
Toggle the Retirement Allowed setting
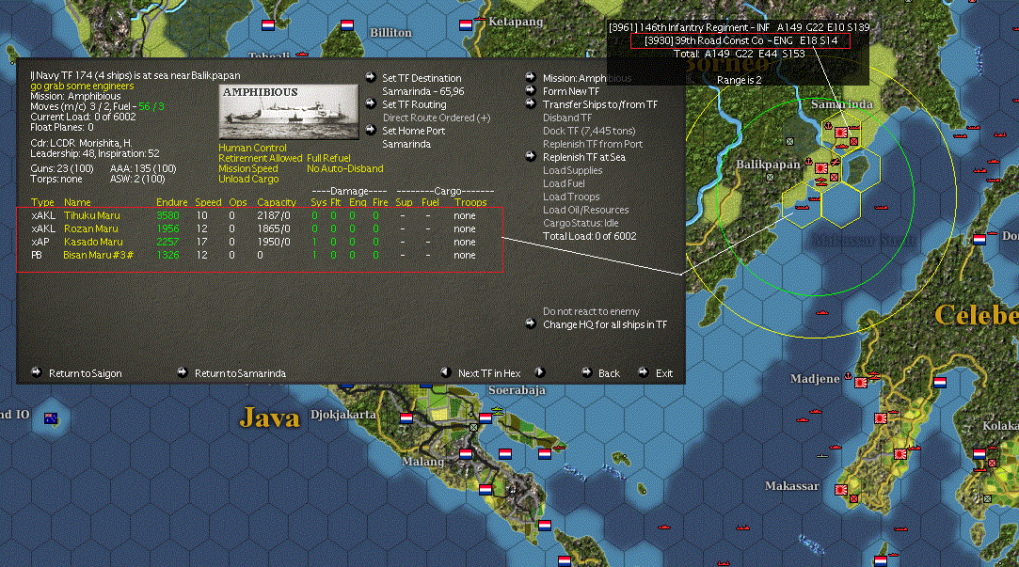tap(260, 158)
